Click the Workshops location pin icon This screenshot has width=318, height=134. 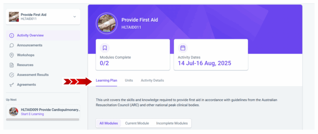click(12, 55)
